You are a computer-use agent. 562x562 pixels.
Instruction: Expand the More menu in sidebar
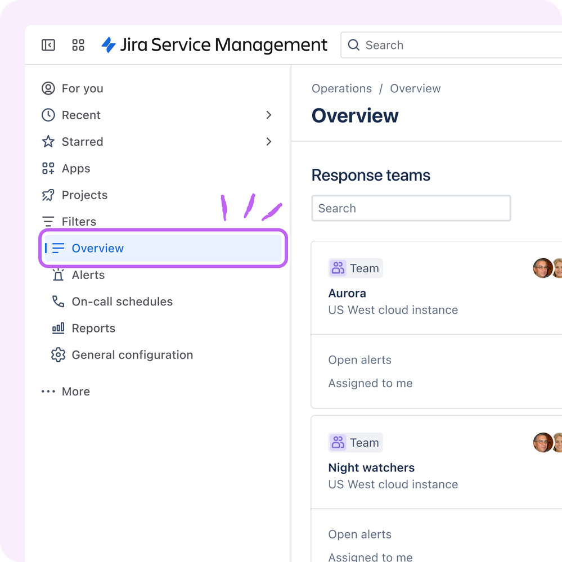pos(66,392)
